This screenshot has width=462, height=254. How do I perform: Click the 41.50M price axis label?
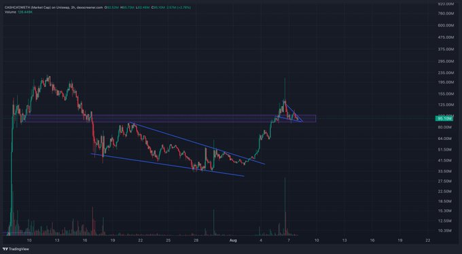[445, 160]
